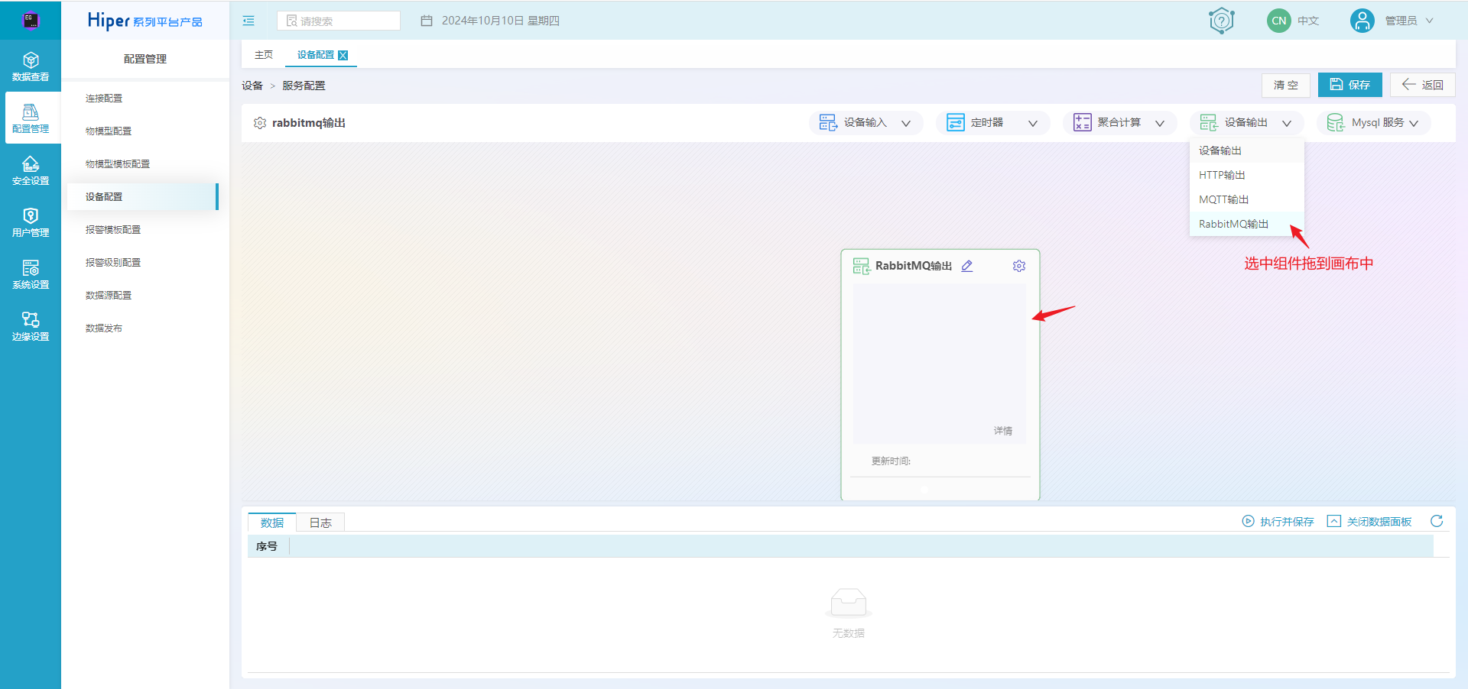Switch to the 日志 panel tab
Viewport: 1468px width, 689px height.
coord(320,522)
